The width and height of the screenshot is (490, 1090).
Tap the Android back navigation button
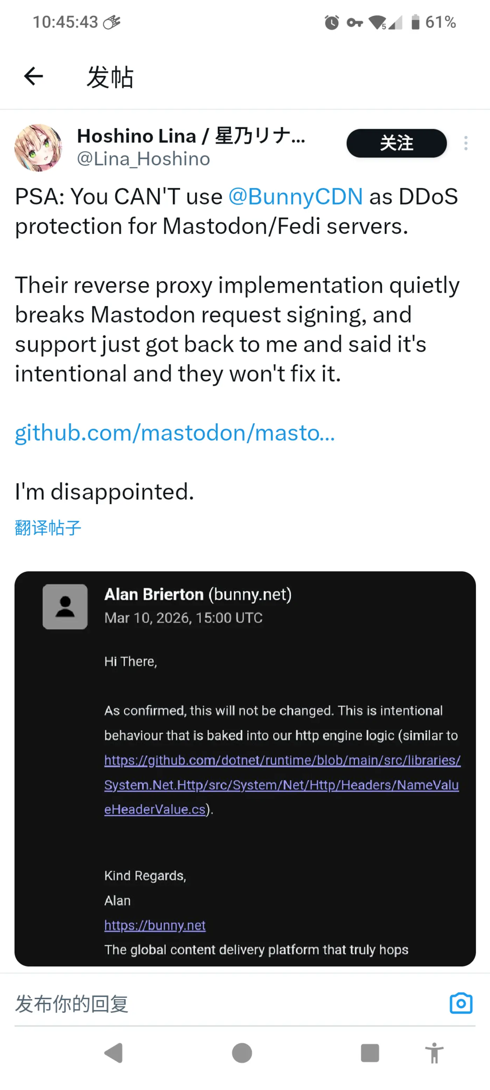point(114,1054)
